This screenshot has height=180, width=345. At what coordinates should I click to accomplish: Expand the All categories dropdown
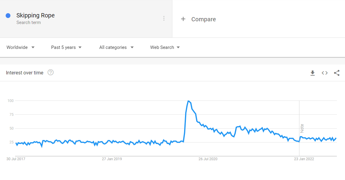pos(116,47)
